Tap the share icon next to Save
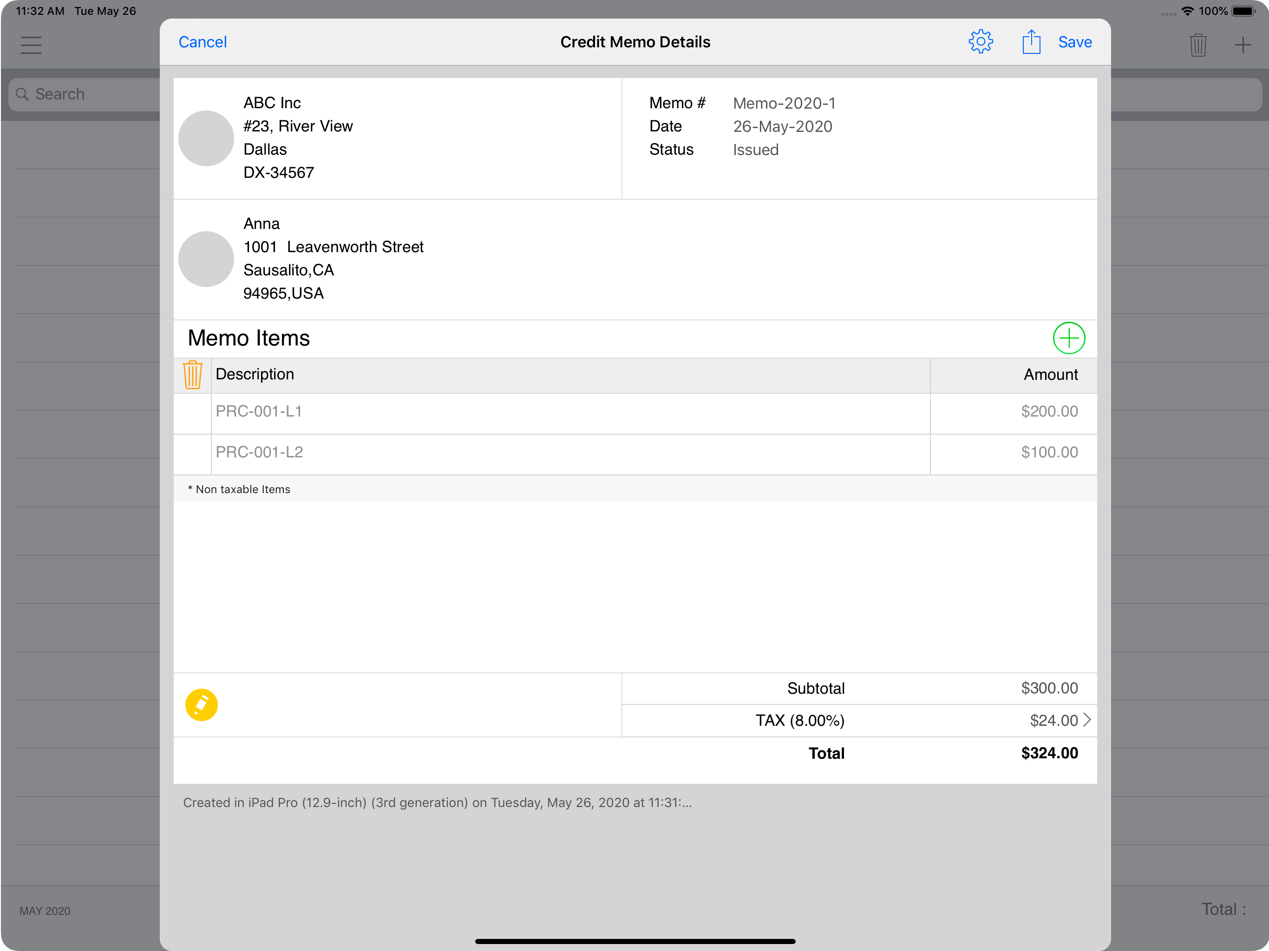Image resolution: width=1269 pixels, height=951 pixels. pyautogui.click(x=1031, y=42)
